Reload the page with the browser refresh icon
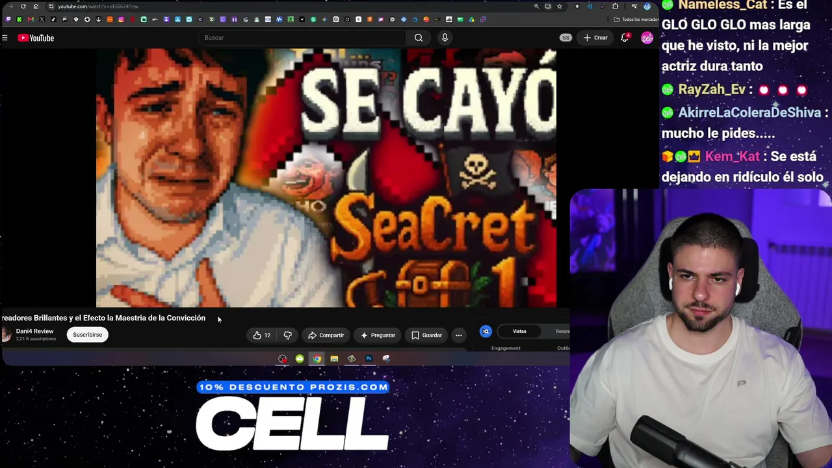 pos(23,6)
